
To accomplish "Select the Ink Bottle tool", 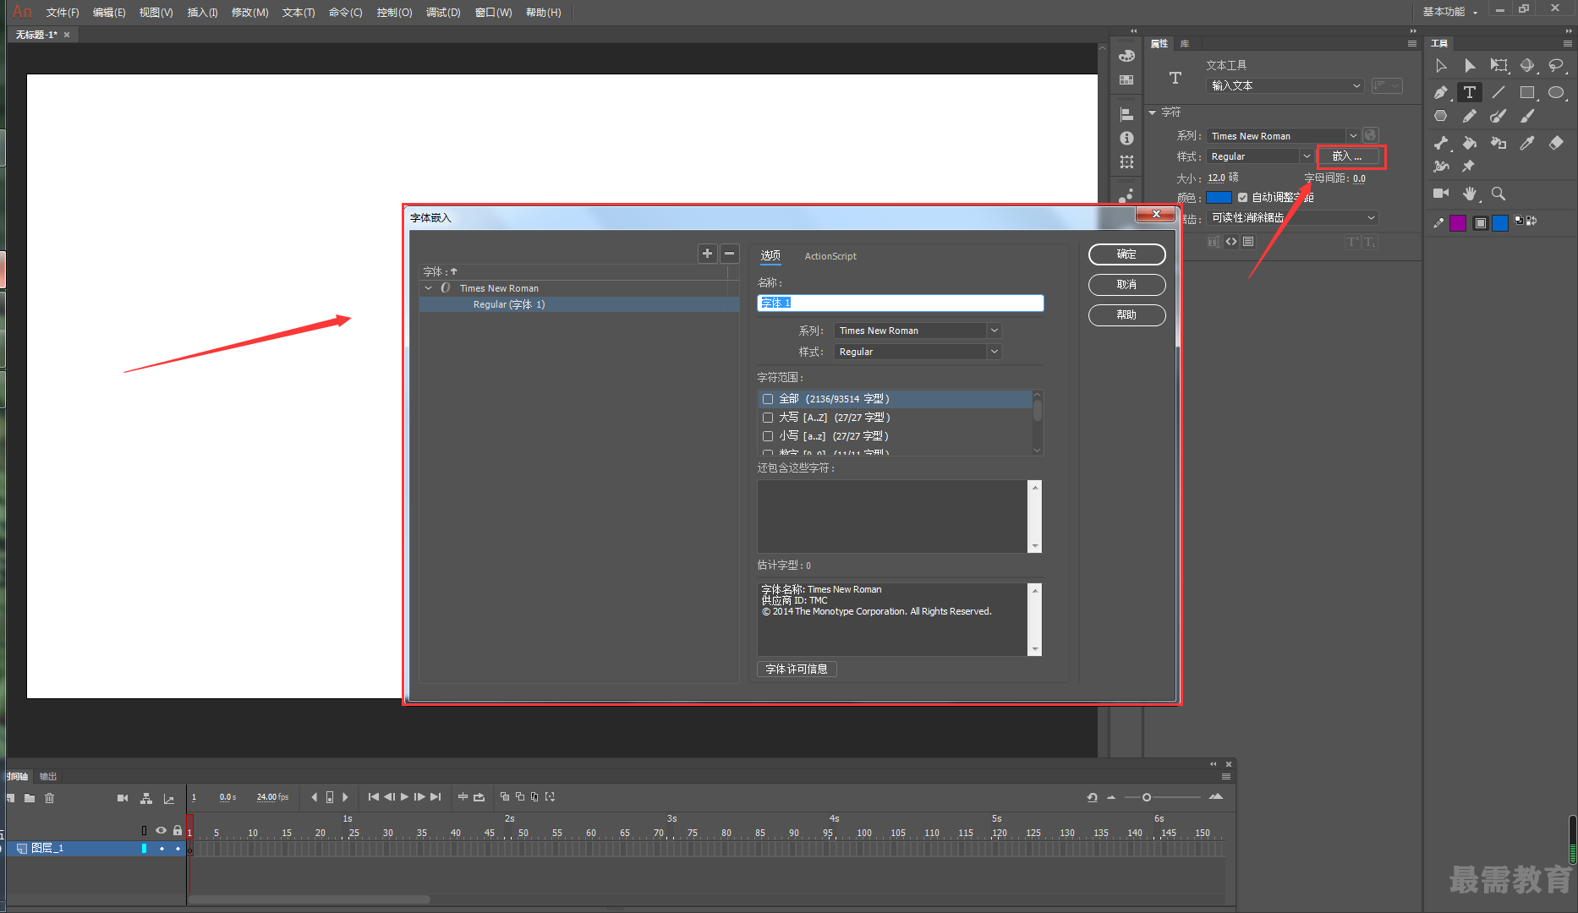I will coord(1499,143).
